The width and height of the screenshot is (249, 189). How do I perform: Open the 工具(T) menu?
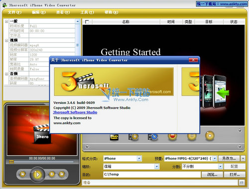coord(87,12)
